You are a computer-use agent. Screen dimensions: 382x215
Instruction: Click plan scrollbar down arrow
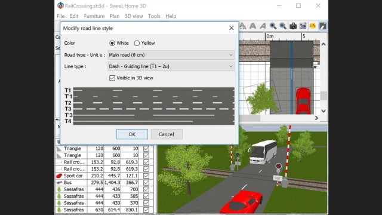(324, 111)
